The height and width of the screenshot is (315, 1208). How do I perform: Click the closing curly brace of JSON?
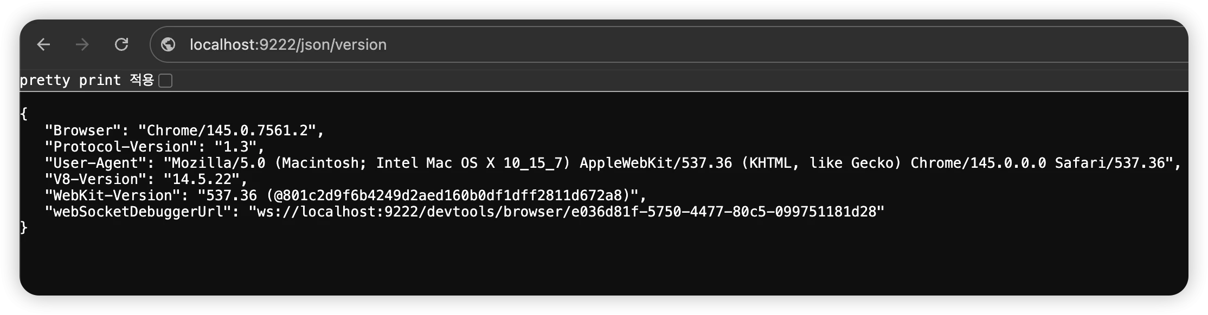tap(23, 227)
